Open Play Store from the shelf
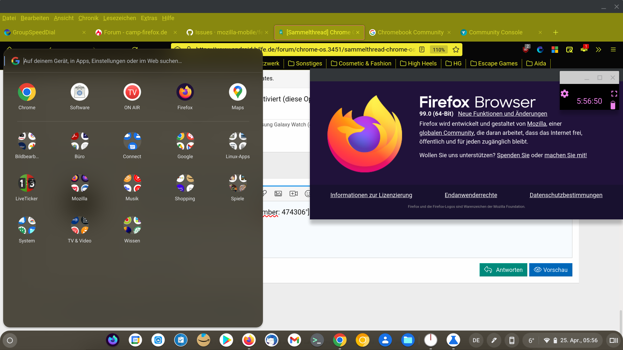623x350 pixels. (226, 340)
